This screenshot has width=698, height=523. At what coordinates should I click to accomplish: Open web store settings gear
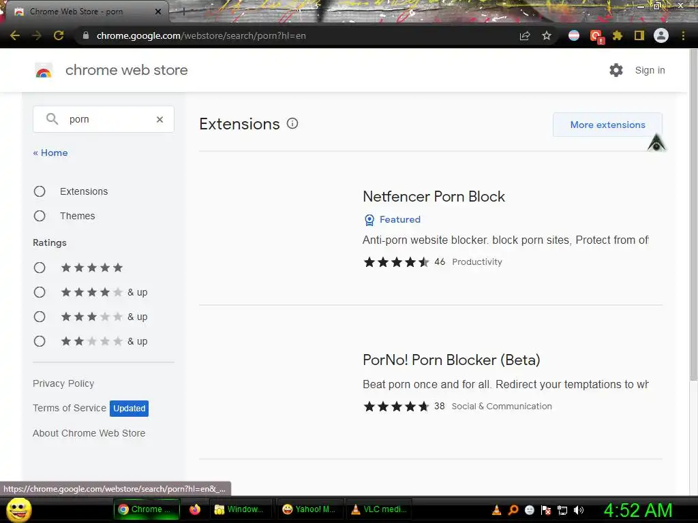pos(616,70)
